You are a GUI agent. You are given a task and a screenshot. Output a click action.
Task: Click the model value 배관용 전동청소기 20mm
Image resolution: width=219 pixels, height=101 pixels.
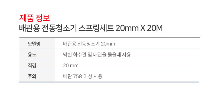(x=89, y=44)
